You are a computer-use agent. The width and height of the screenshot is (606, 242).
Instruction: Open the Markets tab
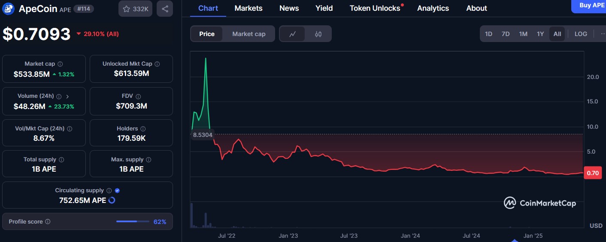[x=248, y=8]
